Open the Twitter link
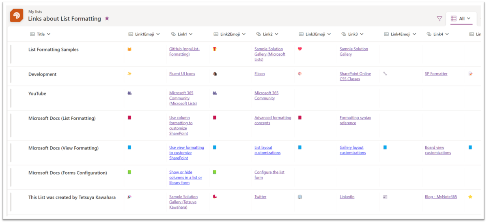Image resolution: width=487 pixels, height=223 pixels. coord(260,197)
